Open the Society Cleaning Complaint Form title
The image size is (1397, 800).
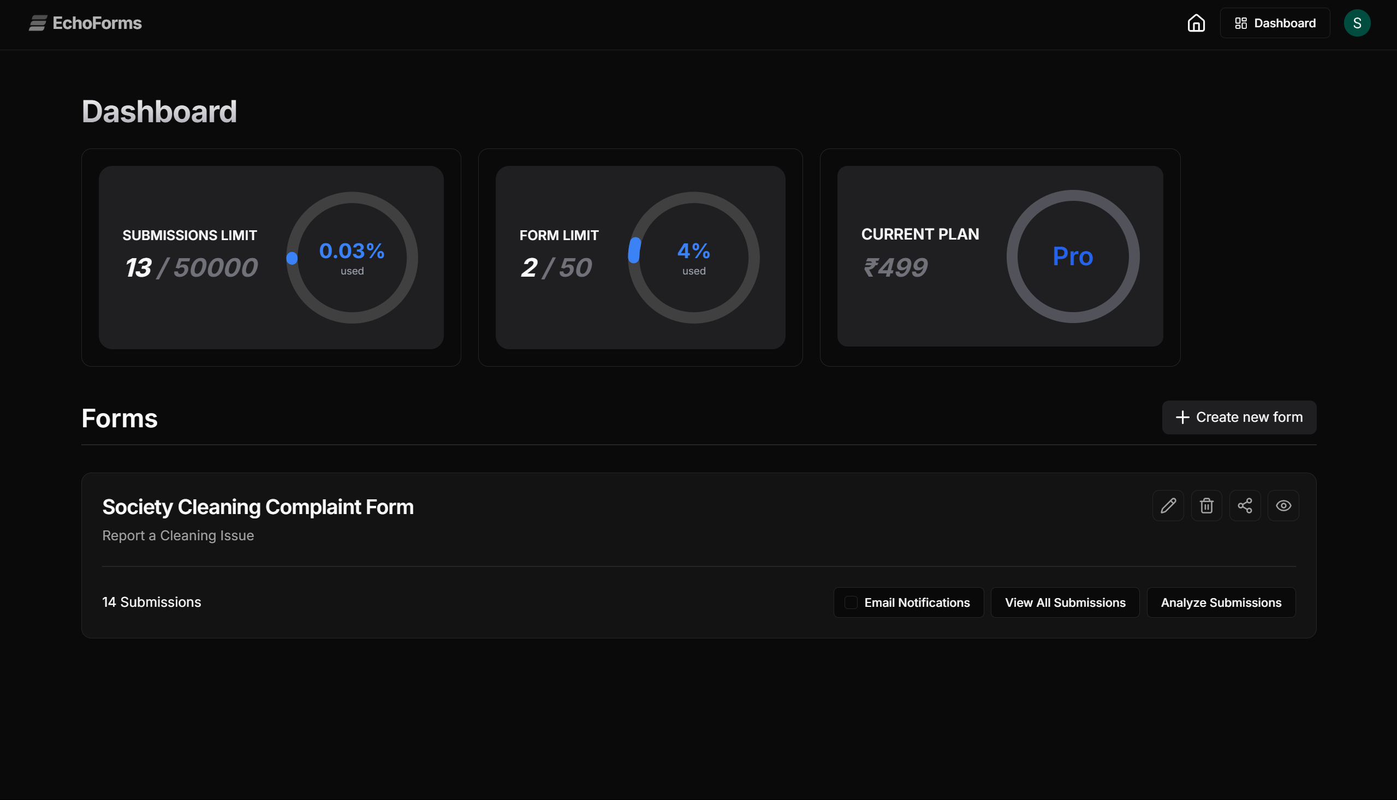pyautogui.click(x=258, y=506)
